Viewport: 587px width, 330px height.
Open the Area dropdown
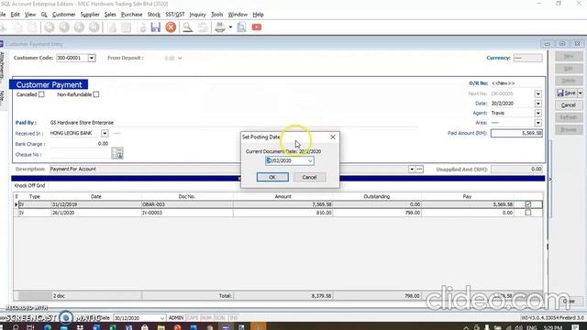538,123
